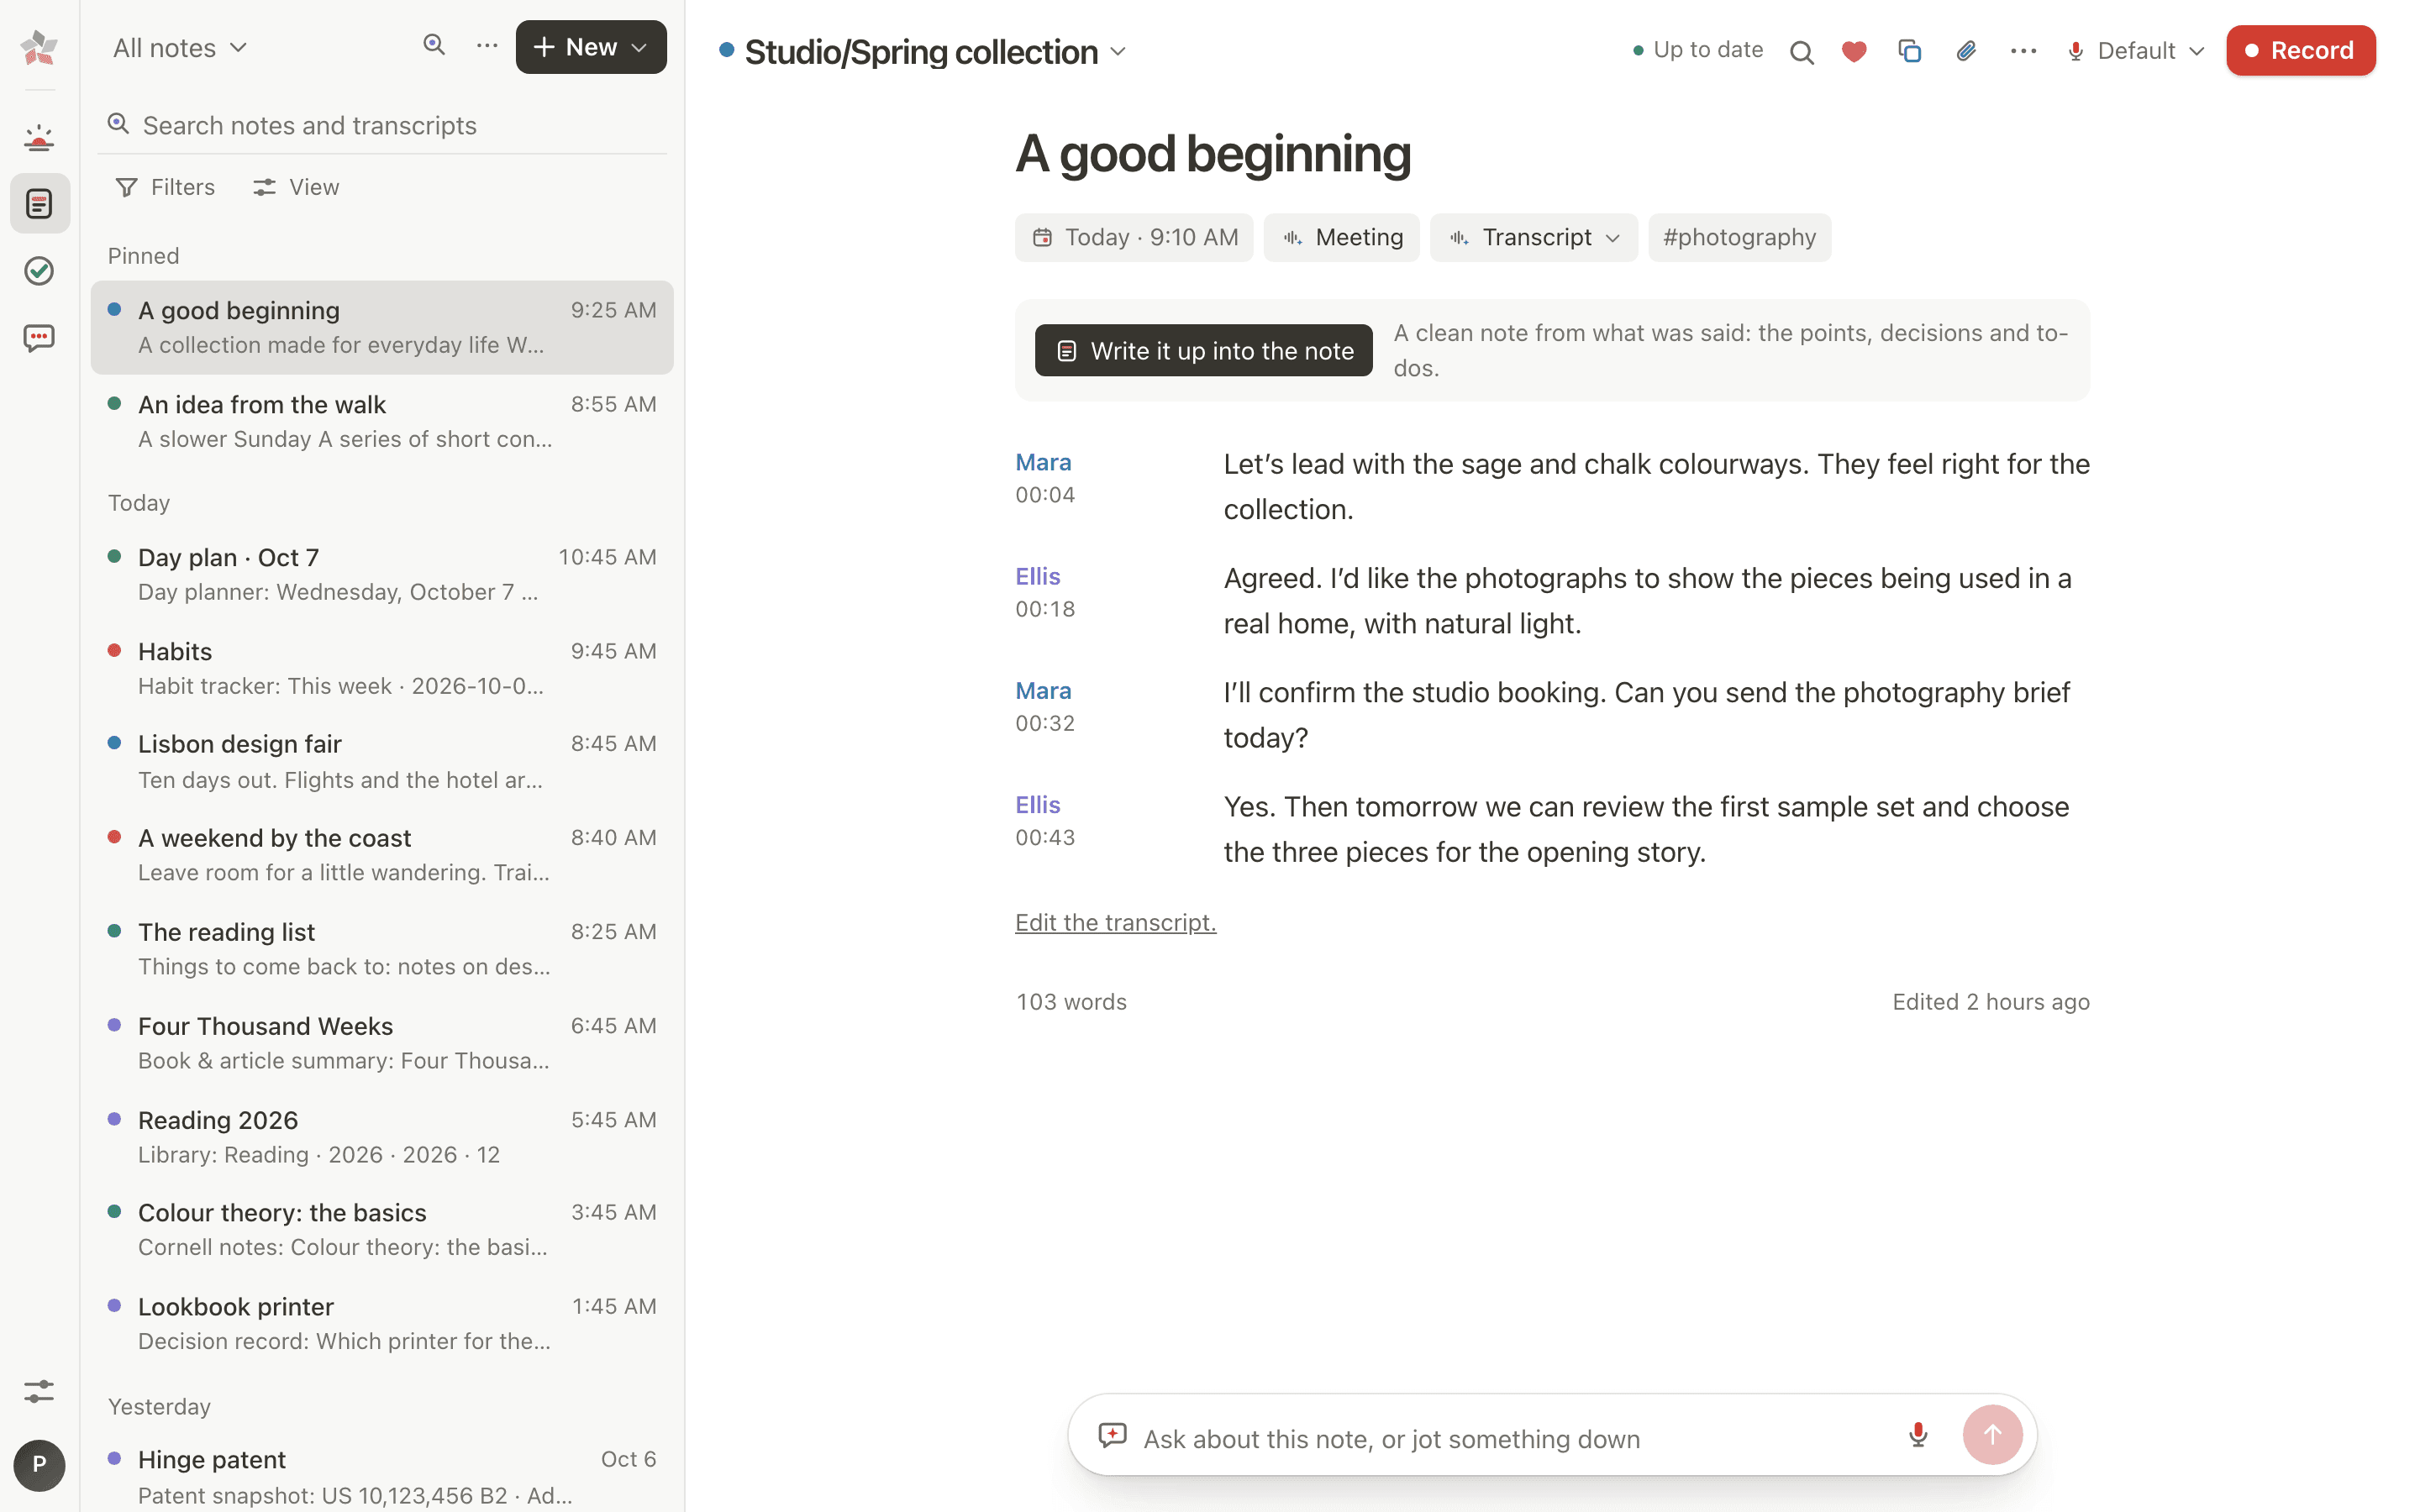The width and height of the screenshot is (2420, 1512).
Task: Click the Today 9:10 AM date chip
Action: pos(1134,237)
